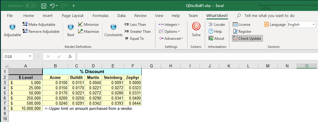This screenshot has width=318, height=122.
Task: Click the Register option
Action: tap(242, 32)
